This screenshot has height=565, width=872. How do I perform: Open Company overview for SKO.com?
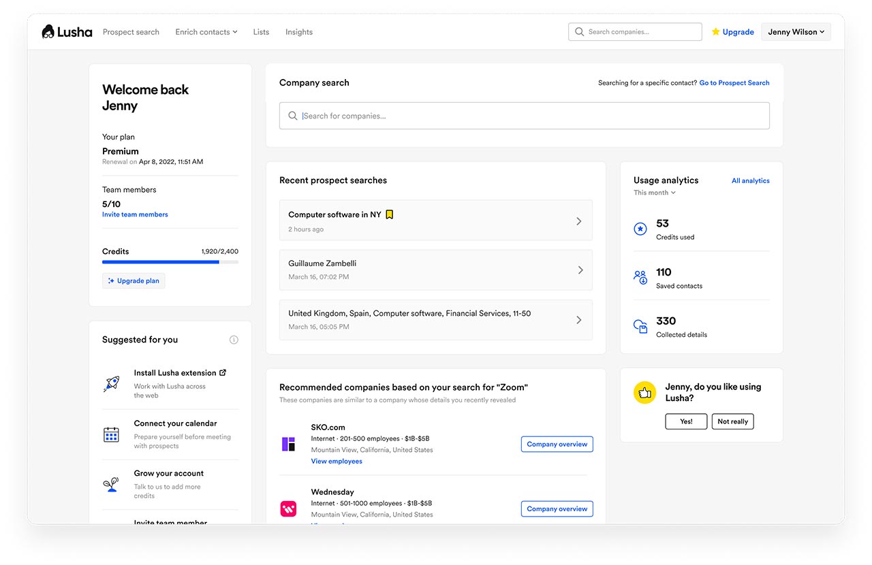click(x=557, y=444)
